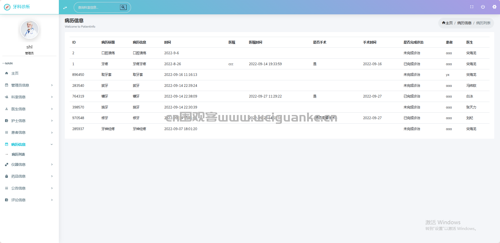500x243 pixels.
Task: Click the search magnifier icon
Action: click(123, 7)
